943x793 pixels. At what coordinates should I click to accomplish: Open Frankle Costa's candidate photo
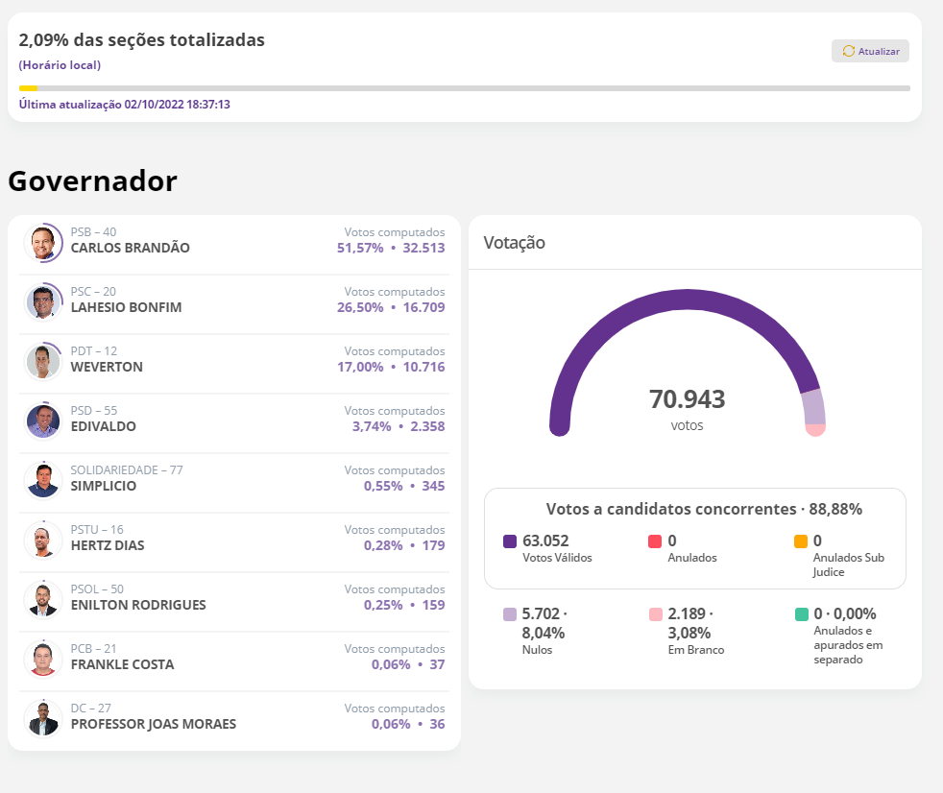point(43,660)
